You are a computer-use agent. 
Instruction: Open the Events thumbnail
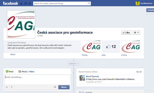[x=131, y=46]
